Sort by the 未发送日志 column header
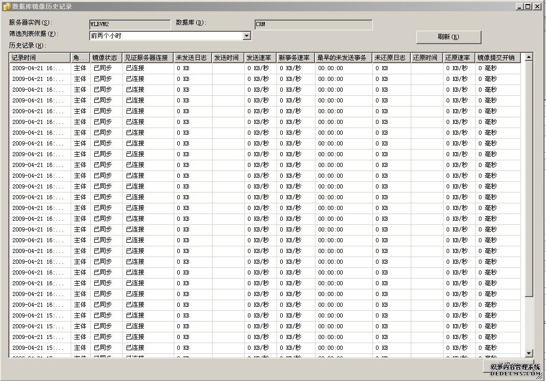546x381 pixels. click(x=193, y=58)
